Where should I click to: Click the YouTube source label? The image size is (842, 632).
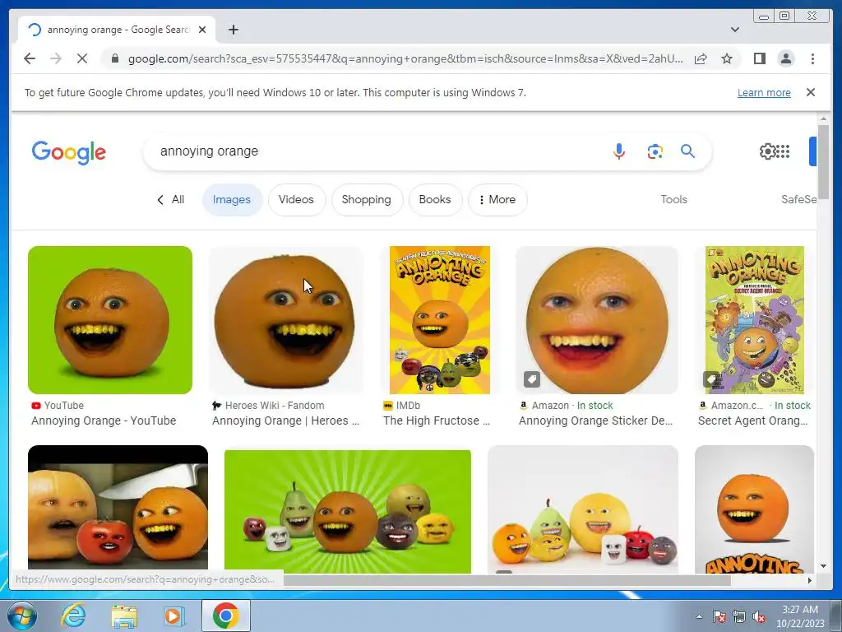point(64,405)
